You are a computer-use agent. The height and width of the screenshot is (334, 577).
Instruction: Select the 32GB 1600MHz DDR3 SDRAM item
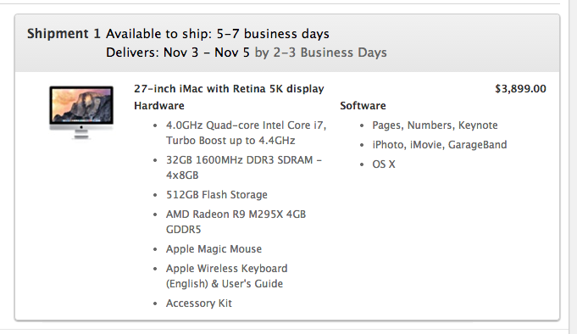(x=244, y=168)
